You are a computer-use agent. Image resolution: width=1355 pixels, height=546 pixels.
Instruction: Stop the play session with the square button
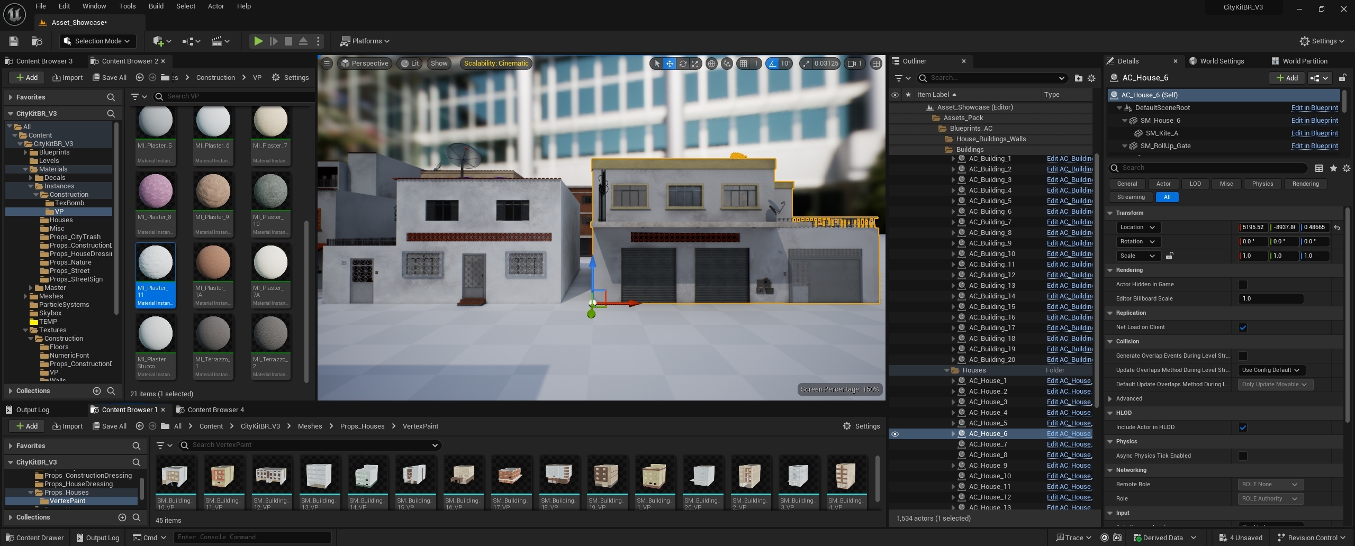(288, 41)
